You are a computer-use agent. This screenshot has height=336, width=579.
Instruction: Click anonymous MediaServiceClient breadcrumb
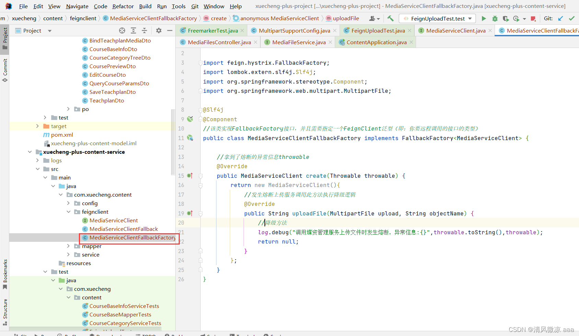click(279, 18)
